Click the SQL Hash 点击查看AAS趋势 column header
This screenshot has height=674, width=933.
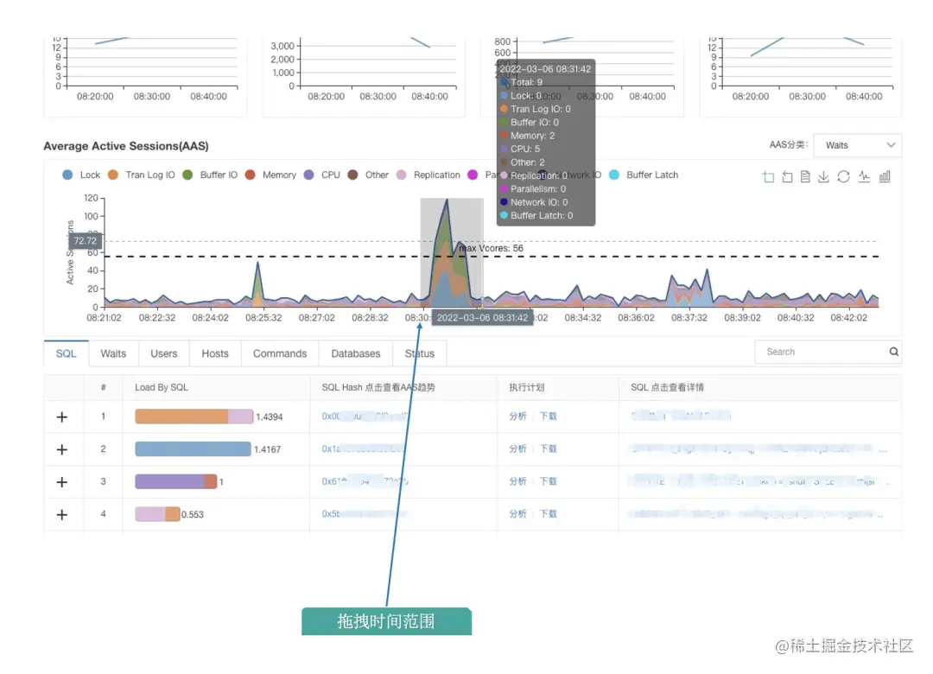[378, 388]
